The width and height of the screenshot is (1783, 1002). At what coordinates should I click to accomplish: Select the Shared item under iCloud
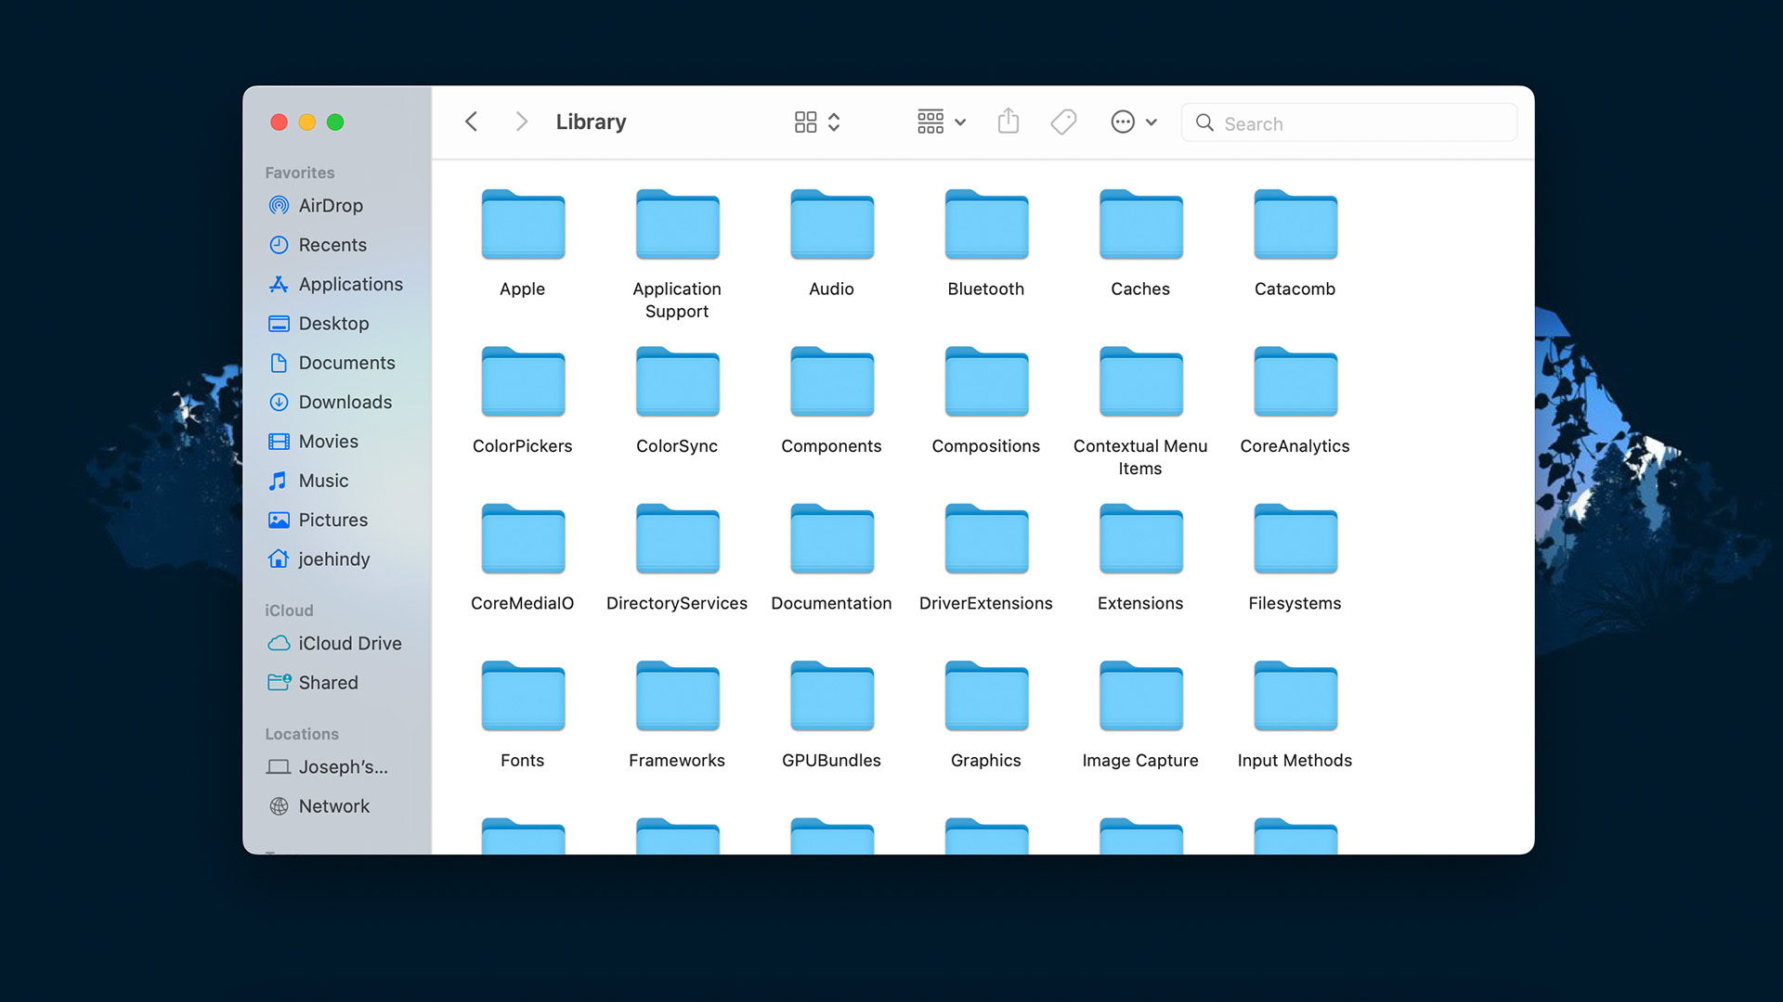327,683
